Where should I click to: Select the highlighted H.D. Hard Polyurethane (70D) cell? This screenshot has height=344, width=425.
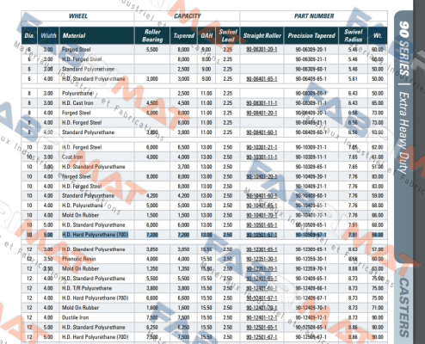point(95,235)
